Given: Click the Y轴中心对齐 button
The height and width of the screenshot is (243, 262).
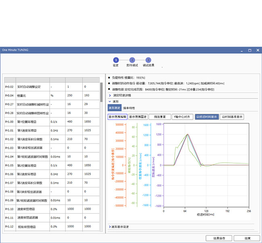Looking at the screenshot, I should (x=182, y=116).
